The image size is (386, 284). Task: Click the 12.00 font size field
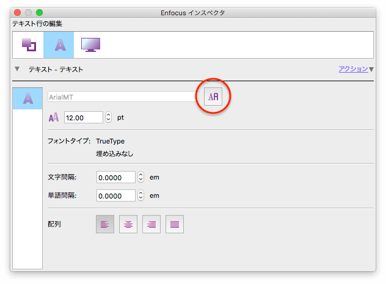(84, 117)
